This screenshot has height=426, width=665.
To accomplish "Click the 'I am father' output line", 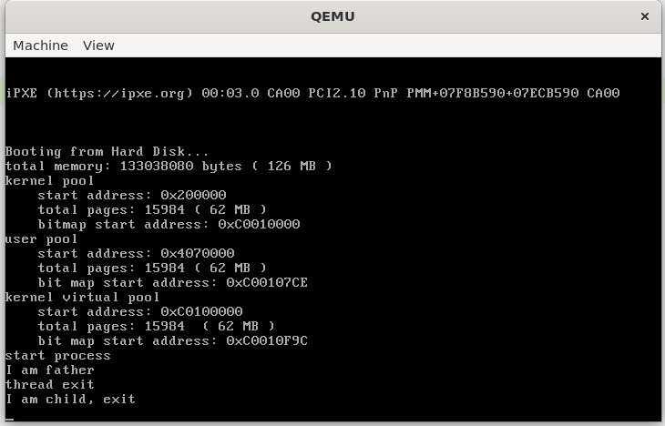I will pyautogui.click(x=50, y=370).
